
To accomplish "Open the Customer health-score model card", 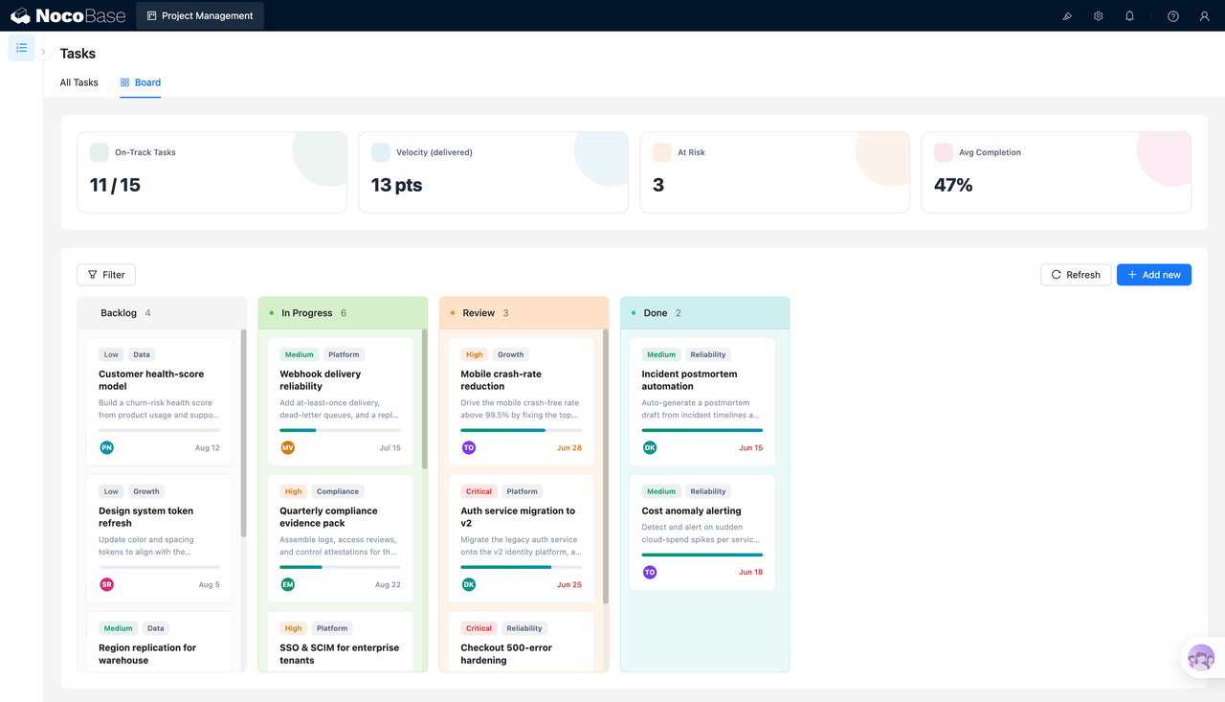I will [x=159, y=402].
